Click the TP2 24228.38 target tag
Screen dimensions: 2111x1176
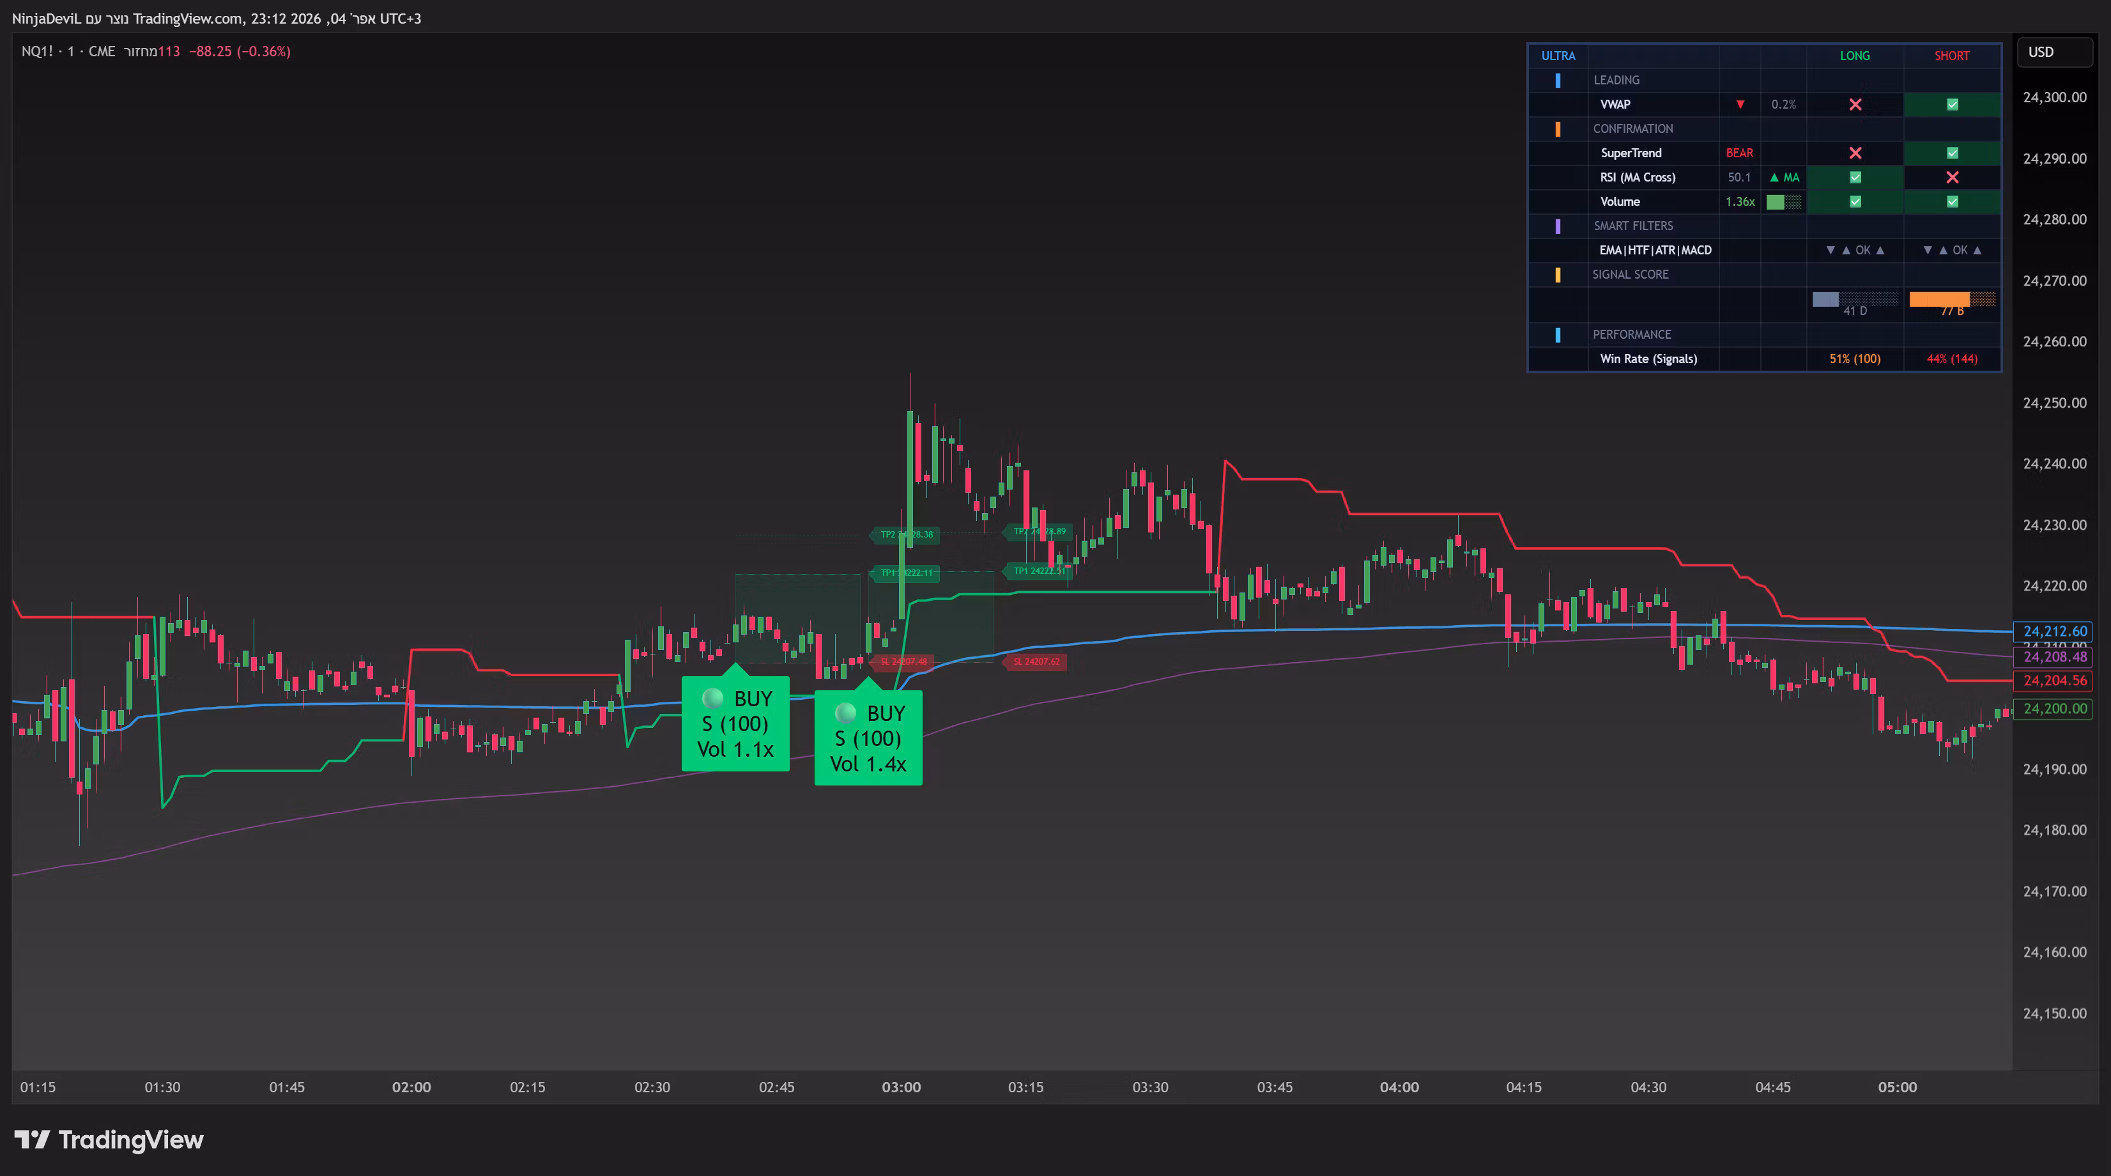[x=905, y=534]
